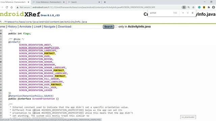Open SCREEN_ORIENTATION_BEHIND link
This screenshot has width=216, height=121.
click(36, 59)
